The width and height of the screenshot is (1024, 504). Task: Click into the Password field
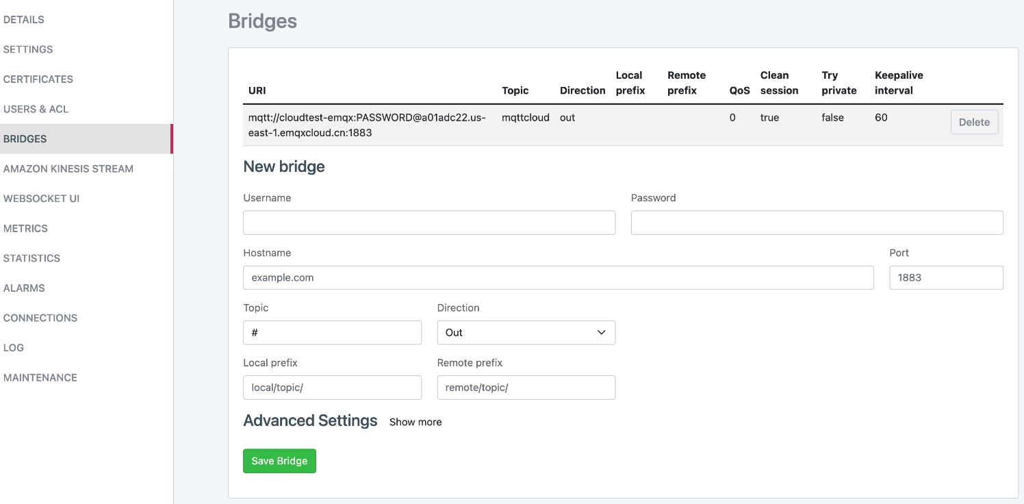[x=817, y=223]
